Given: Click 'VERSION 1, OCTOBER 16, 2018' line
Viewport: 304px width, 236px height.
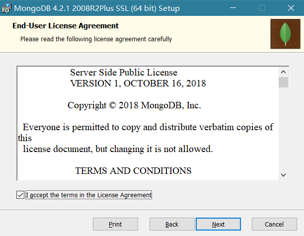Looking at the screenshot, I should pos(138,83).
